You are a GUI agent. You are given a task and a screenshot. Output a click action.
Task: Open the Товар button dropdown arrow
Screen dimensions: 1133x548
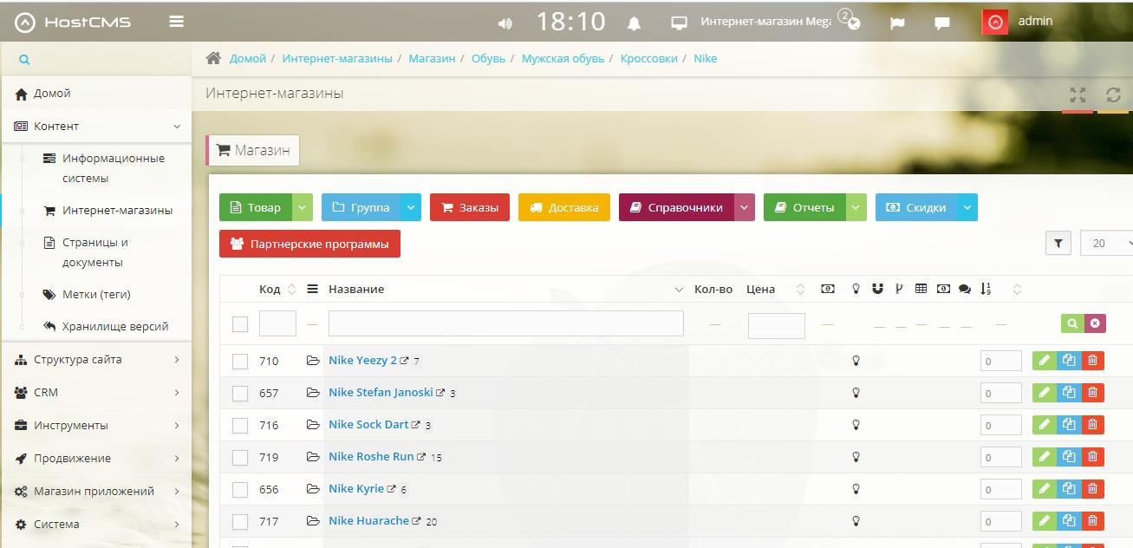coord(302,207)
